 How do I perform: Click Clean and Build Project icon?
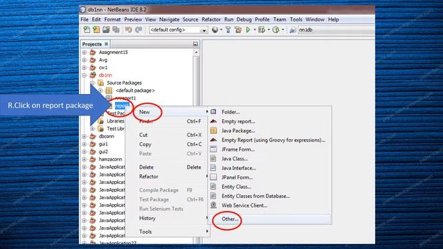point(238,30)
